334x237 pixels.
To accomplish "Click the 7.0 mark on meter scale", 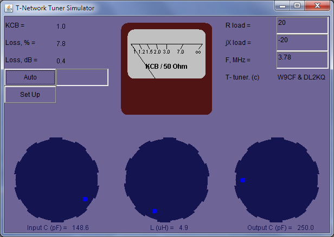I will (181, 51).
